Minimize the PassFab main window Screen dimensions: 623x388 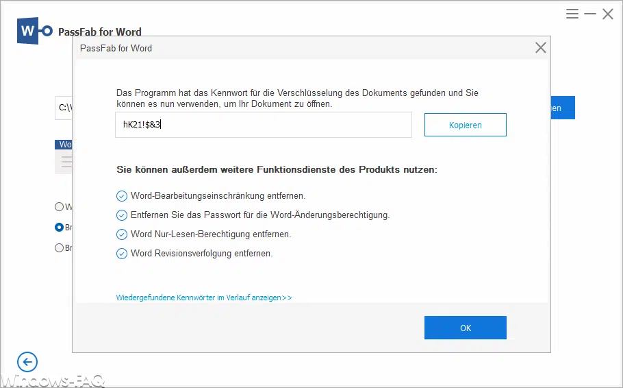tap(590, 14)
